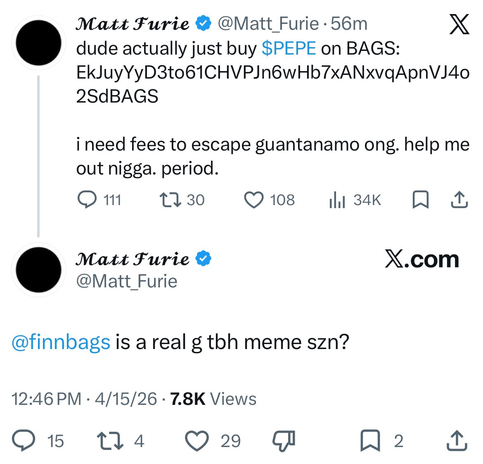
Task: Open the 56m timestamp on top post
Action: [349, 24]
